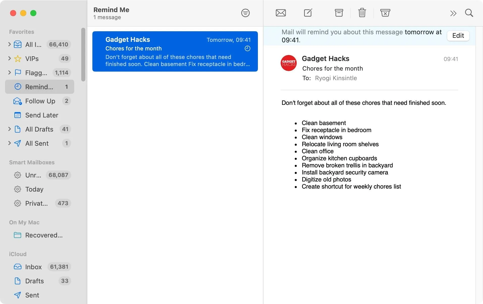Click the Flagged flag icon
This screenshot has height=304, width=483.
(18, 73)
